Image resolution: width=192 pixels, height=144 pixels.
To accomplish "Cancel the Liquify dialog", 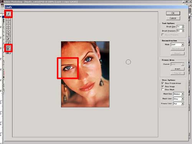I will pyautogui.click(x=173, y=18).
